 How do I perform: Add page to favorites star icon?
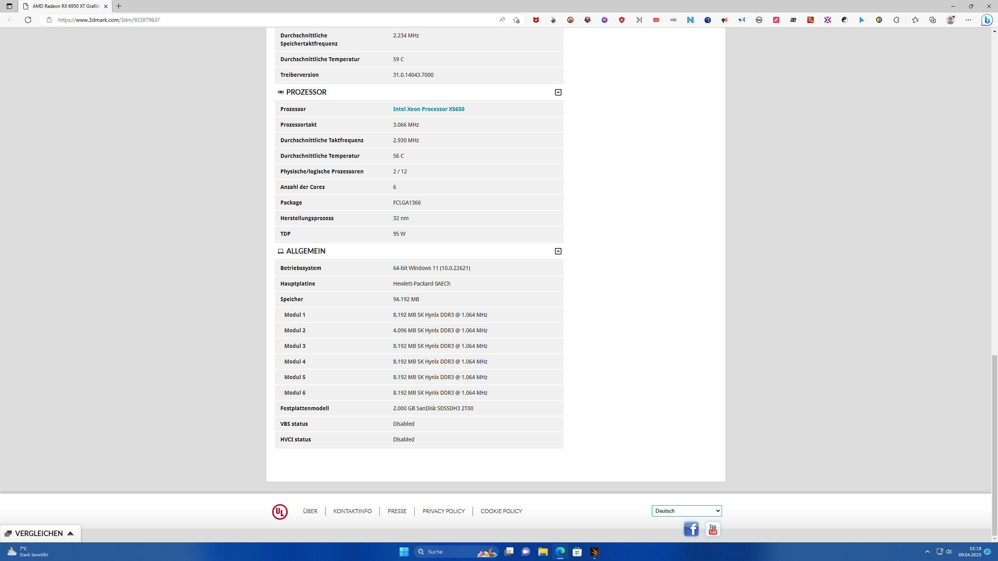(516, 20)
